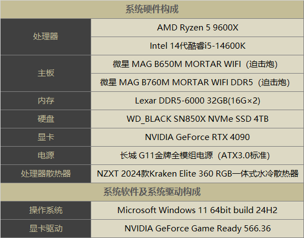
Task: Select Microsoft Windows 11 64bit build cell
Action: click(197, 210)
